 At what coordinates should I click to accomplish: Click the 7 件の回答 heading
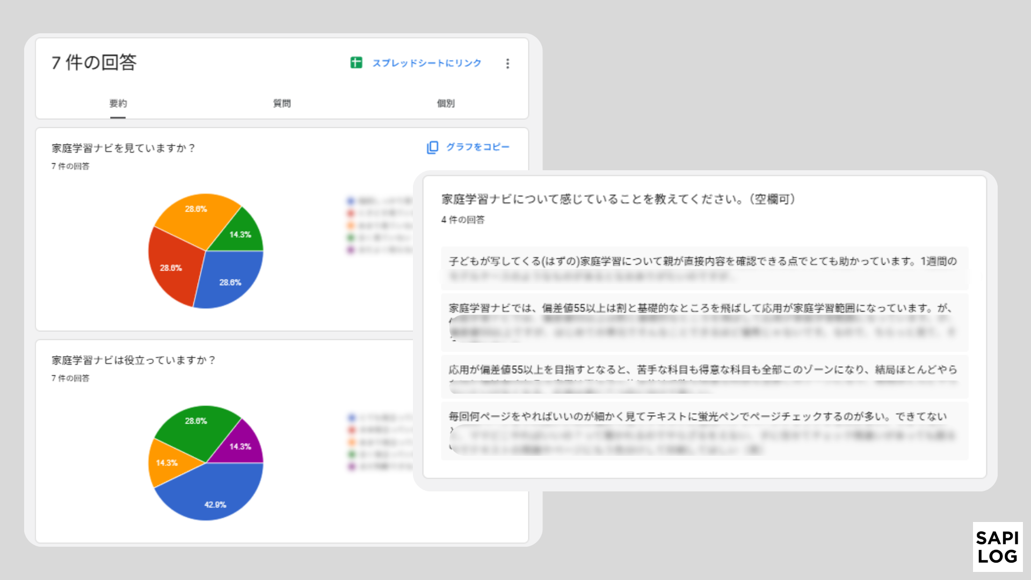93,62
